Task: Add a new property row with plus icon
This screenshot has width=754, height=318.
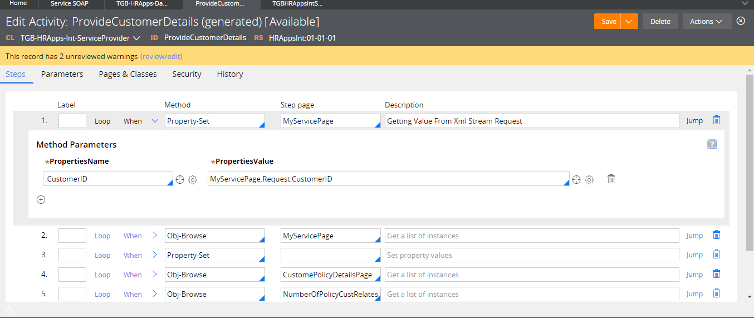Action: pyautogui.click(x=41, y=199)
